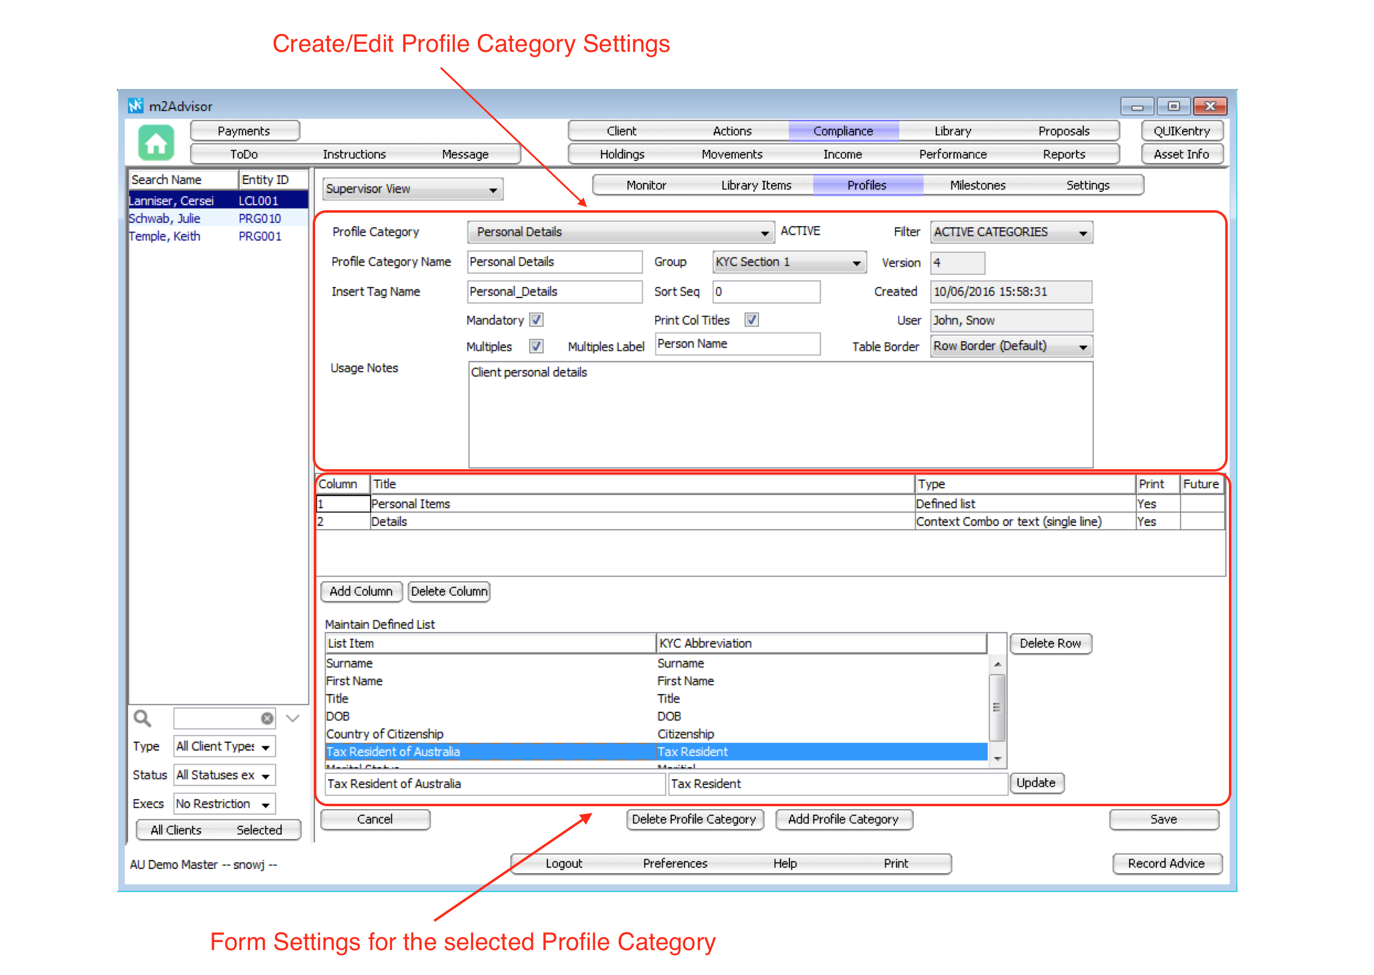Image resolution: width=1374 pixels, height=975 pixels.
Task: Expand the chevron beside the search box
Action: [293, 718]
